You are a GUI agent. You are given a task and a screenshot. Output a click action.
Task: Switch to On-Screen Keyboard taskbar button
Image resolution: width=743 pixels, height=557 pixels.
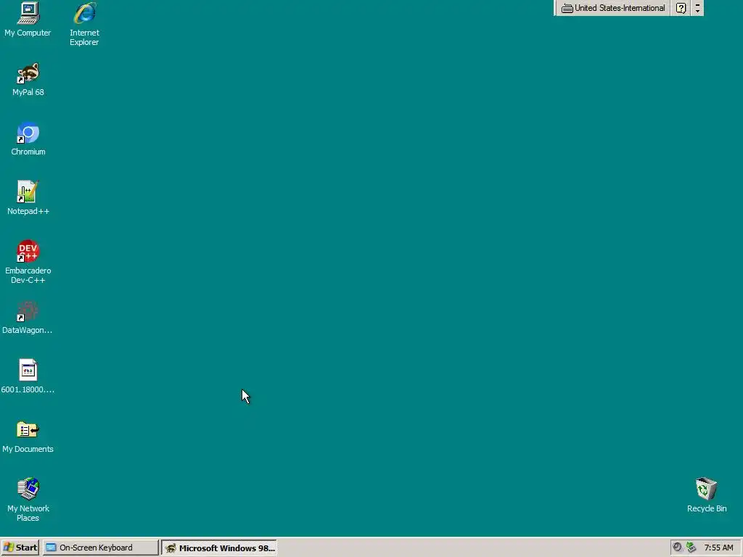[100, 548]
